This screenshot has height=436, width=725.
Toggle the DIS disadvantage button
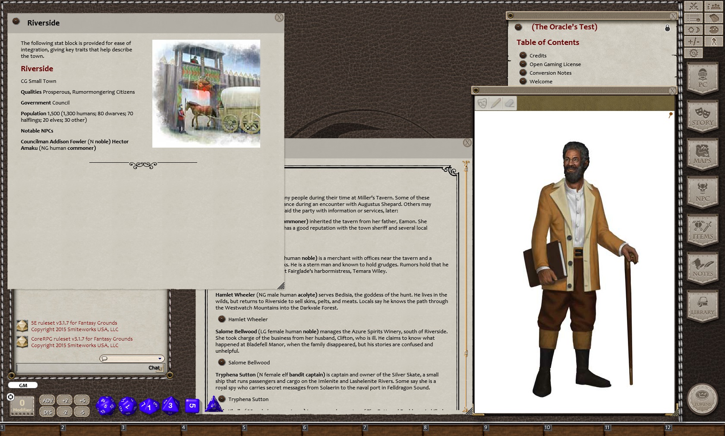coord(47,412)
